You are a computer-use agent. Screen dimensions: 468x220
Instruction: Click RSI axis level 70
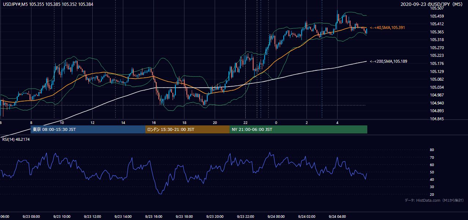coord(432,157)
